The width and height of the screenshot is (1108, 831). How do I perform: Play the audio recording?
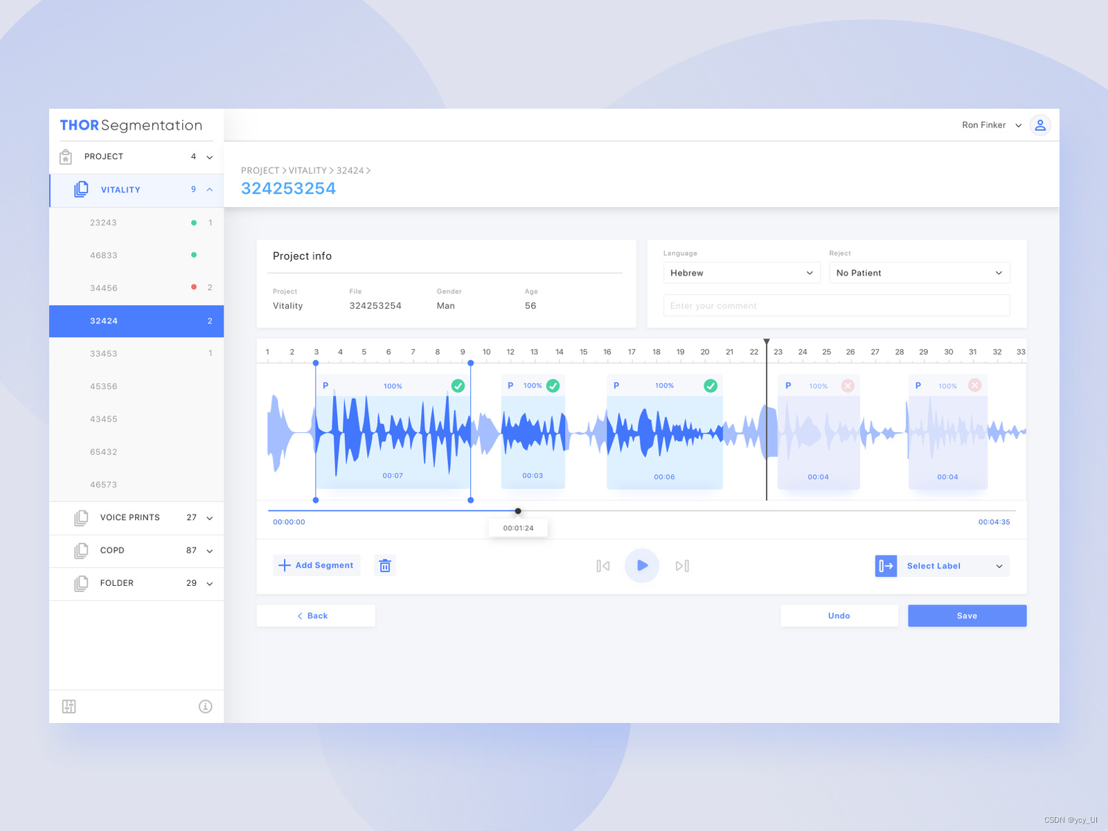(642, 565)
